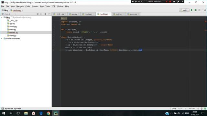Open the Refactor menu
The width and height of the screenshot is (207, 116).
[35, 6]
